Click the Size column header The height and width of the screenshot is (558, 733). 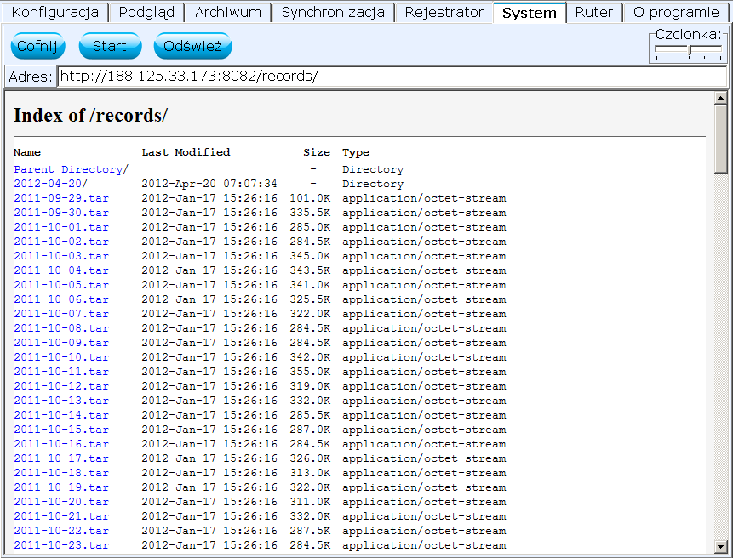317,152
